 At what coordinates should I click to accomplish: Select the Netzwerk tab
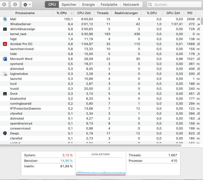[x=131, y=5]
